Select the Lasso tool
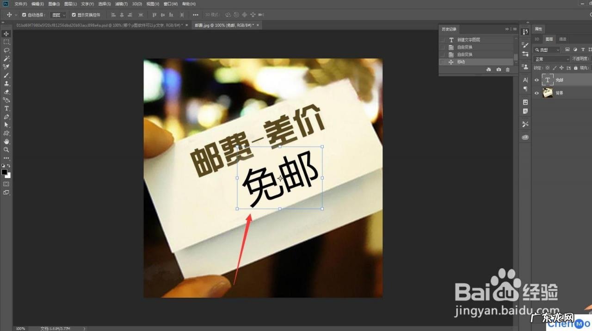 [x=6, y=50]
